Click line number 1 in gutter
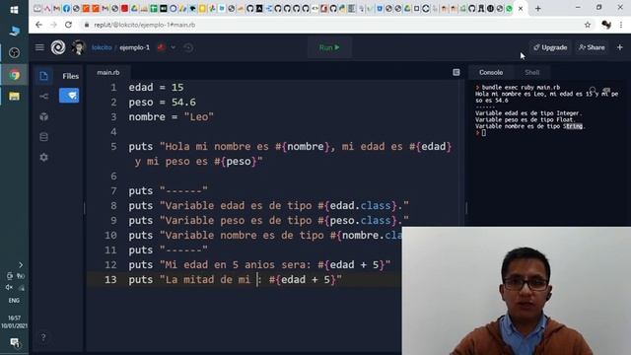 (x=113, y=88)
